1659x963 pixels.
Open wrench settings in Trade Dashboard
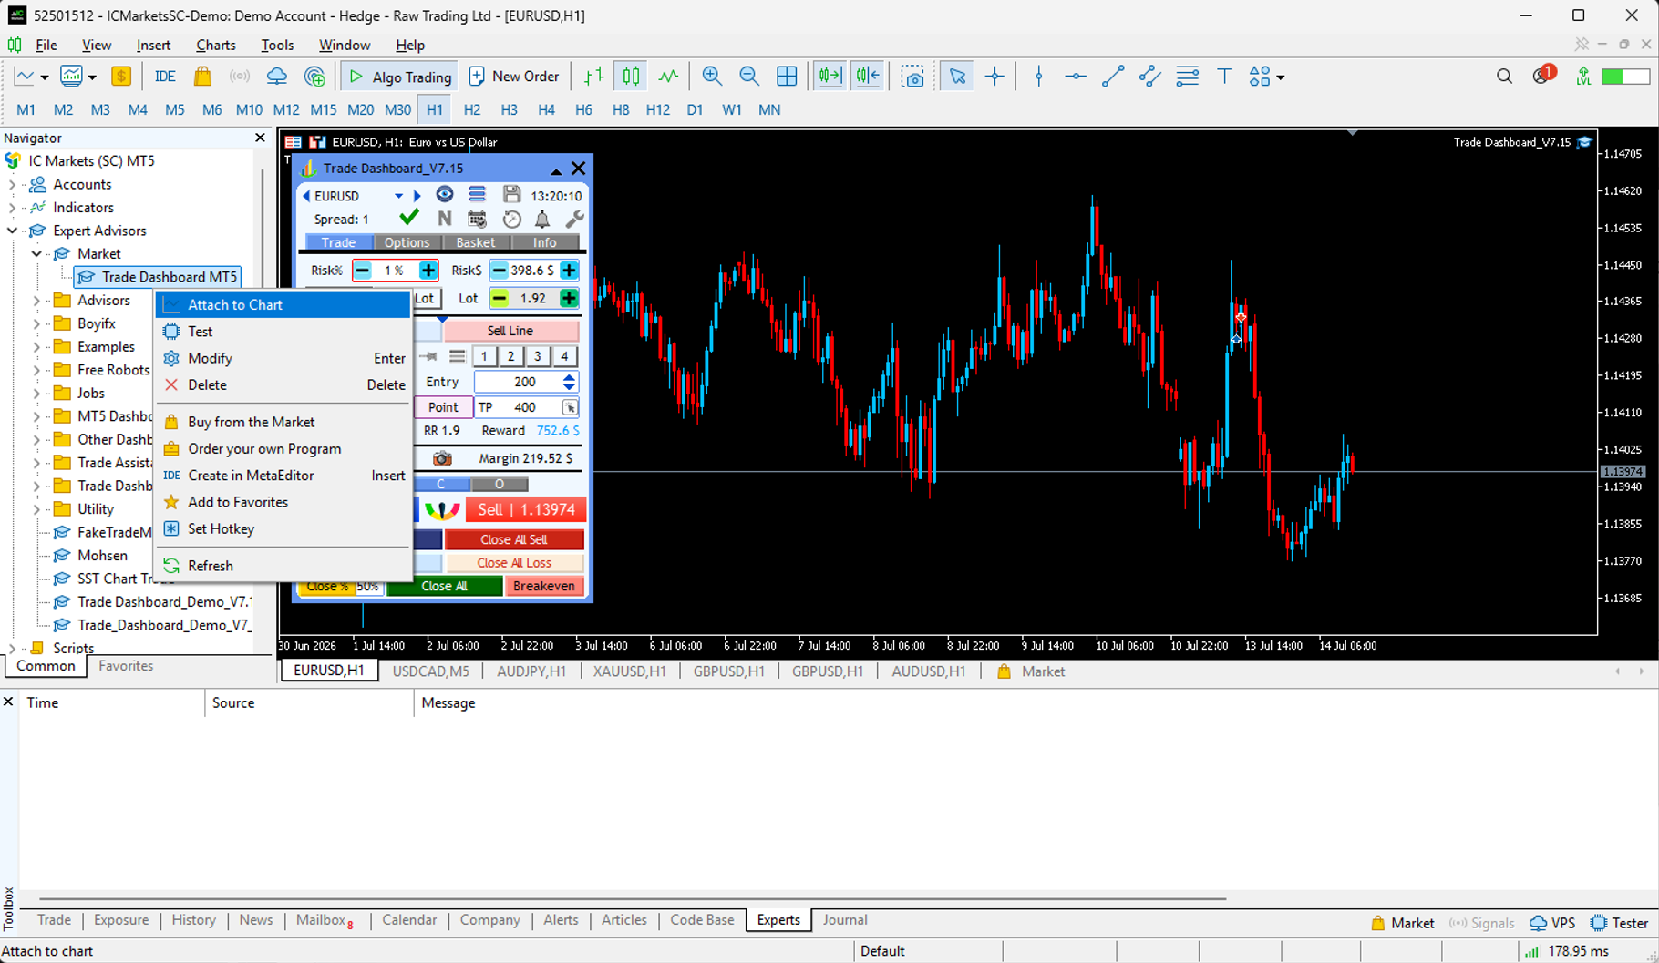(x=574, y=219)
